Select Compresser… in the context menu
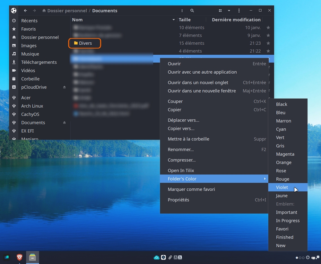This screenshot has width=321, height=264. click(182, 160)
